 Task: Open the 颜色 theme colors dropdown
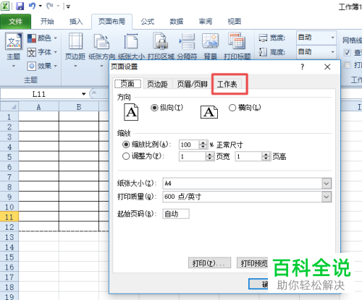(x=42, y=38)
